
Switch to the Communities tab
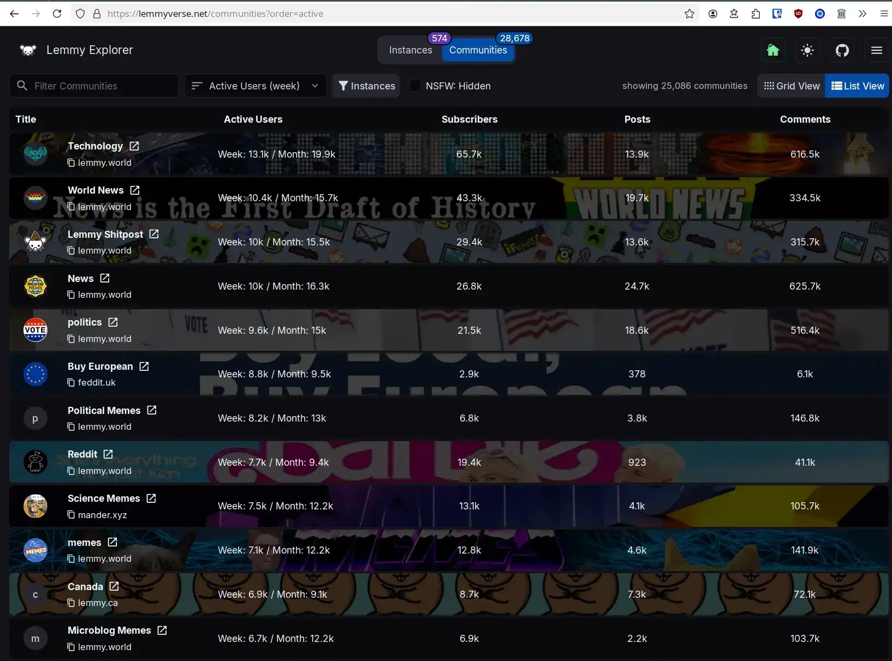[x=478, y=50]
